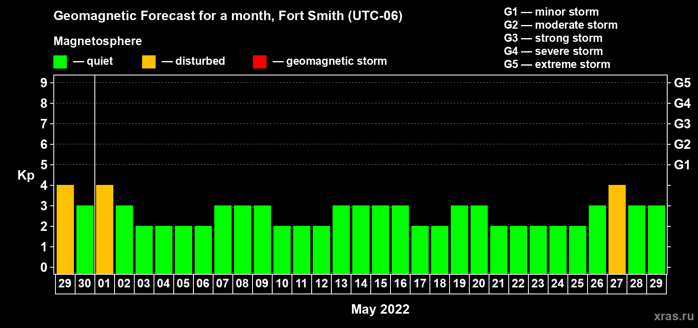698x328 pixels.
Task: Click the May 2022 month label
Action: coord(380,309)
